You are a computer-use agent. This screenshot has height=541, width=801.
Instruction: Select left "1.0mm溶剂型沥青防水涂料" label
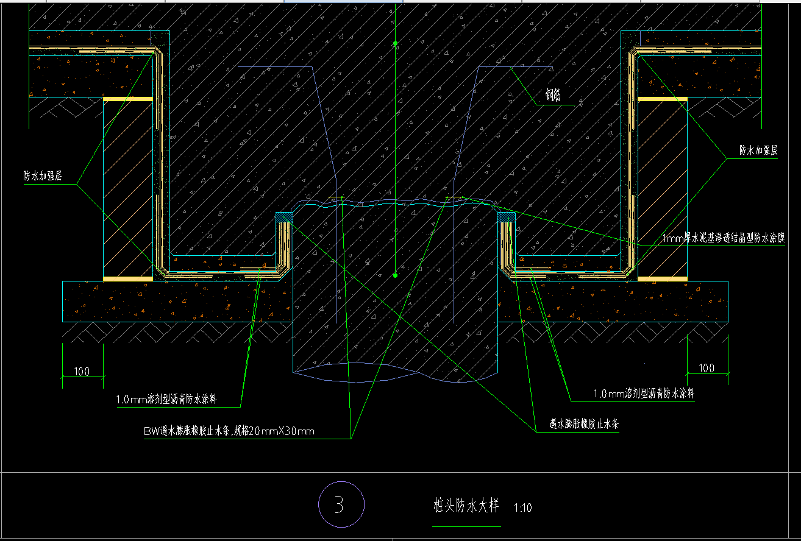click(166, 400)
